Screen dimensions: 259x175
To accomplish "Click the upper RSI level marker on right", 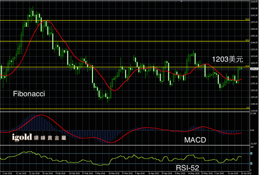I will coord(251,153).
